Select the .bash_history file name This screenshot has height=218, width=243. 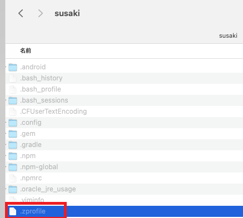coord(41,78)
